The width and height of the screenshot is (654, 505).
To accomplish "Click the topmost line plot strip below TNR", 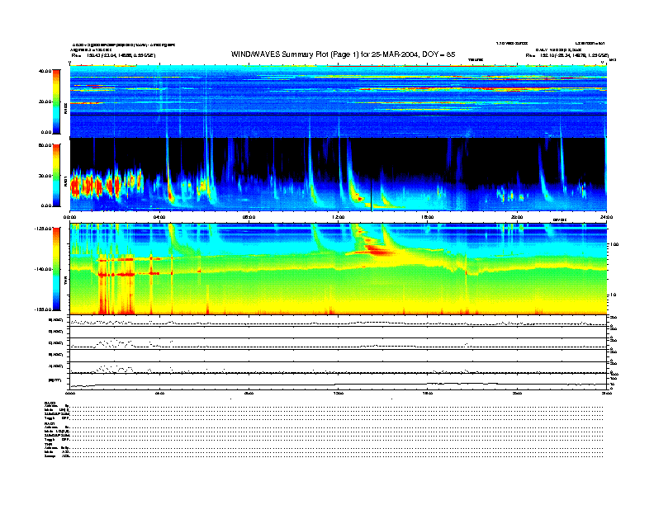I will 339,322.
